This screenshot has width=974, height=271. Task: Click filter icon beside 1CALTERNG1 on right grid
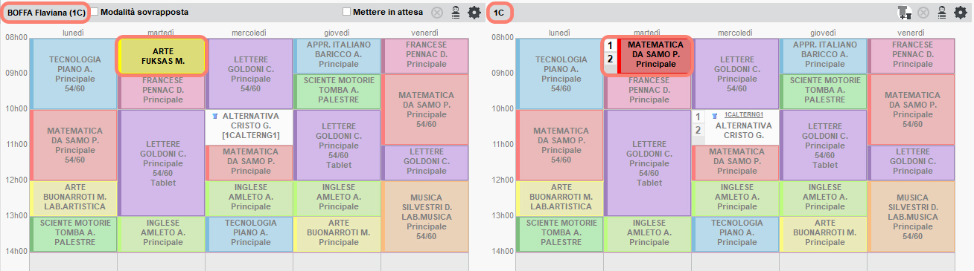click(715, 115)
